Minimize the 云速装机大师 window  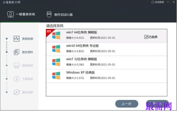point(168,2)
